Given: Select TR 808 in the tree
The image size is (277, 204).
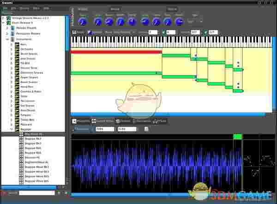Looking at the screenshot, I should tap(25, 63).
